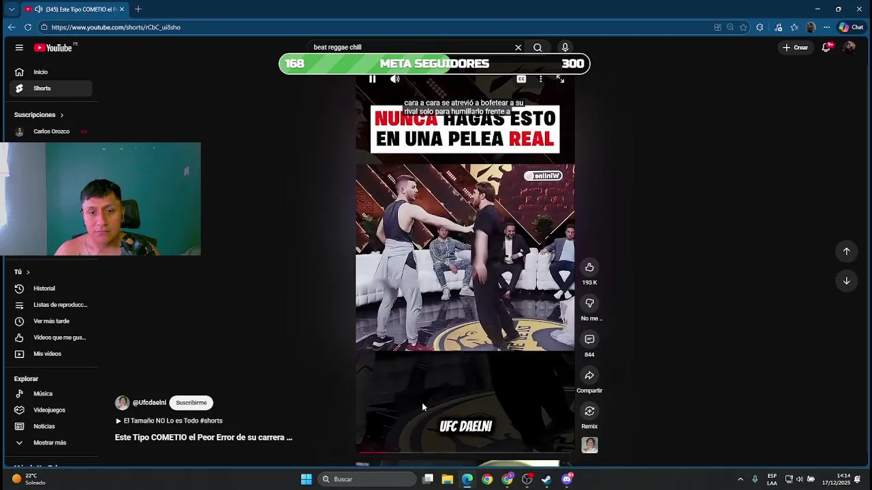Pause the Short video
This screenshot has width=872, height=490.
(372, 79)
